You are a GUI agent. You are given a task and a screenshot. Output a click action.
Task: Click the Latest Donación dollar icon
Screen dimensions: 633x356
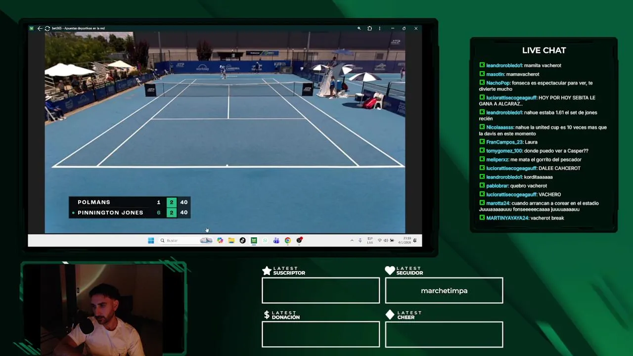(x=267, y=315)
